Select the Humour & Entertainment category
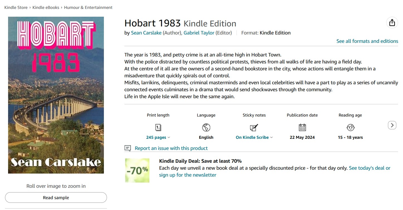 point(88,8)
